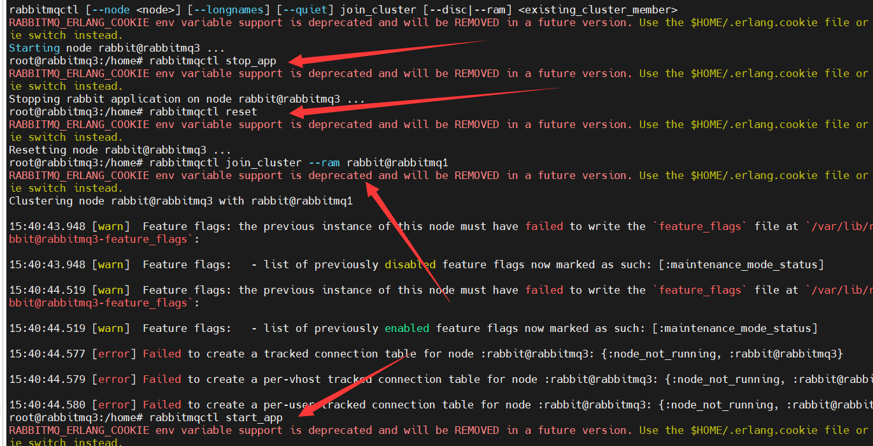The height and width of the screenshot is (446, 873).
Task: Click '[:maintenance_mode_status]' on the 'enabled' warning line
Action: pyautogui.click(x=735, y=328)
